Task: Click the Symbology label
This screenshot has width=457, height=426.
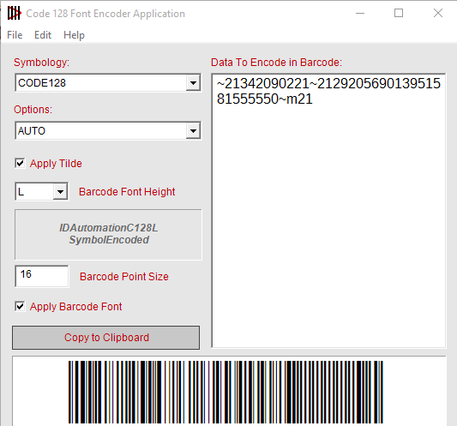Action: pyautogui.click(x=42, y=63)
